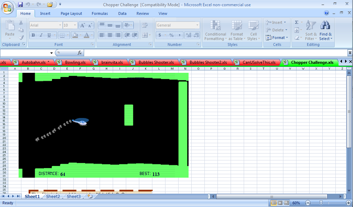Image resolution: width=353 pixels, height=207 pixels.
Task: Open Find & Select binoculars
Action: [x=325, y=30]
